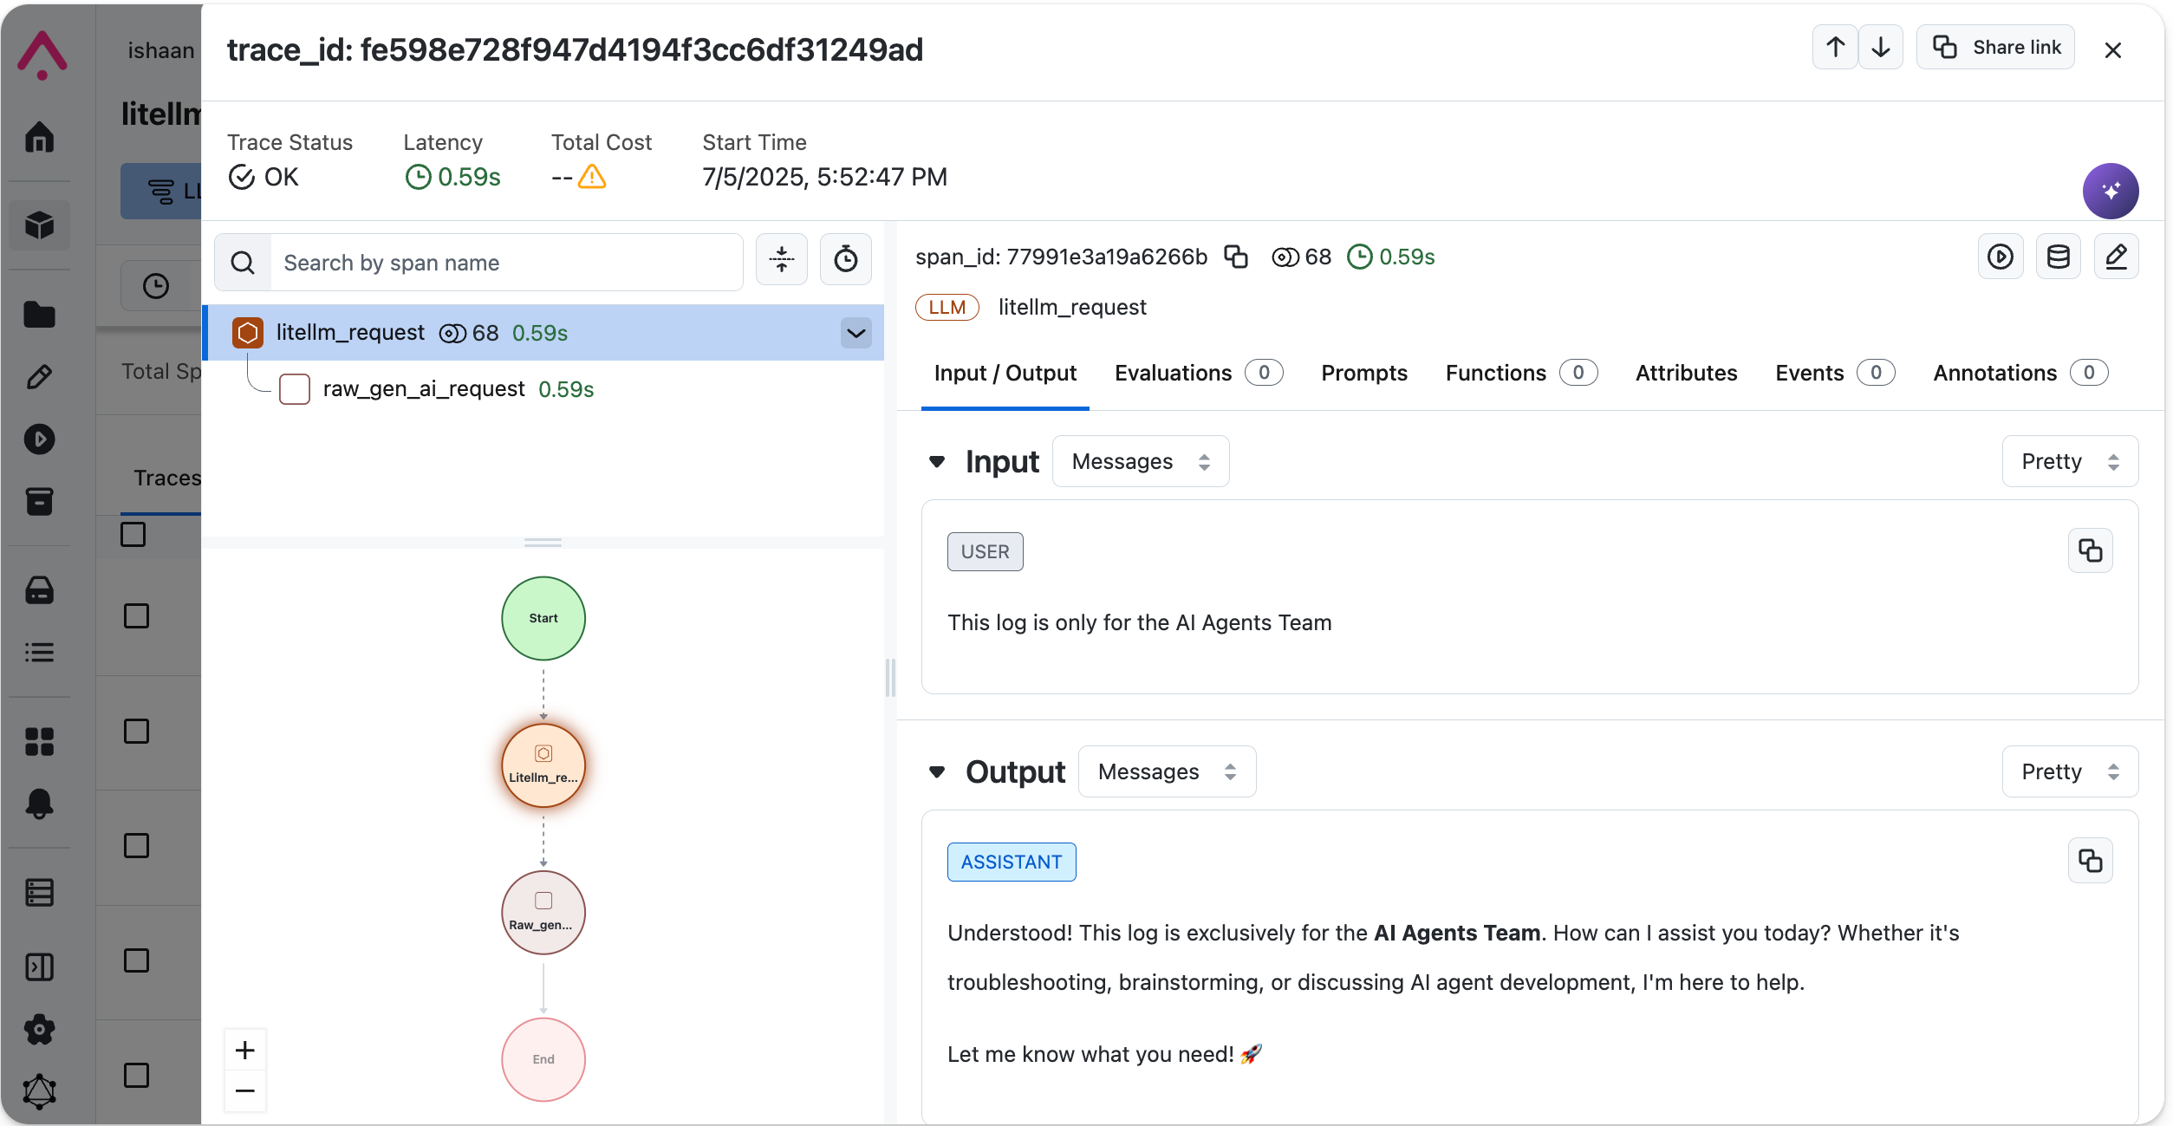
Task: Copy the USER input message
Action: [x=2090, y=550]
